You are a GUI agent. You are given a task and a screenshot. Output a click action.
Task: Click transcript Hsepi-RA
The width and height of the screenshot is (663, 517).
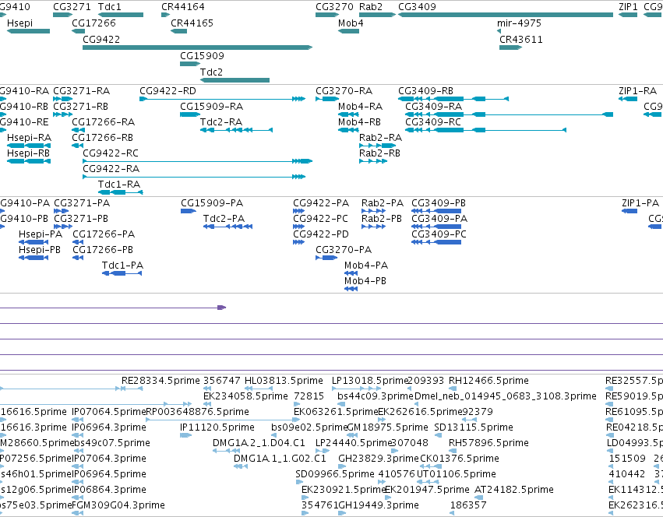(x=29, y=146)
